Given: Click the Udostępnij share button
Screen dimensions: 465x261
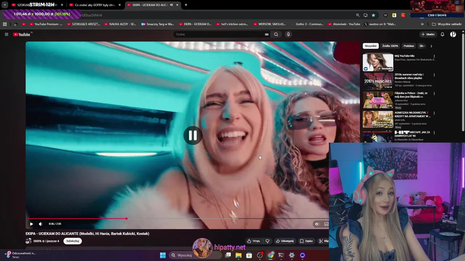Looking at the screenshot, I should [285, 241].
